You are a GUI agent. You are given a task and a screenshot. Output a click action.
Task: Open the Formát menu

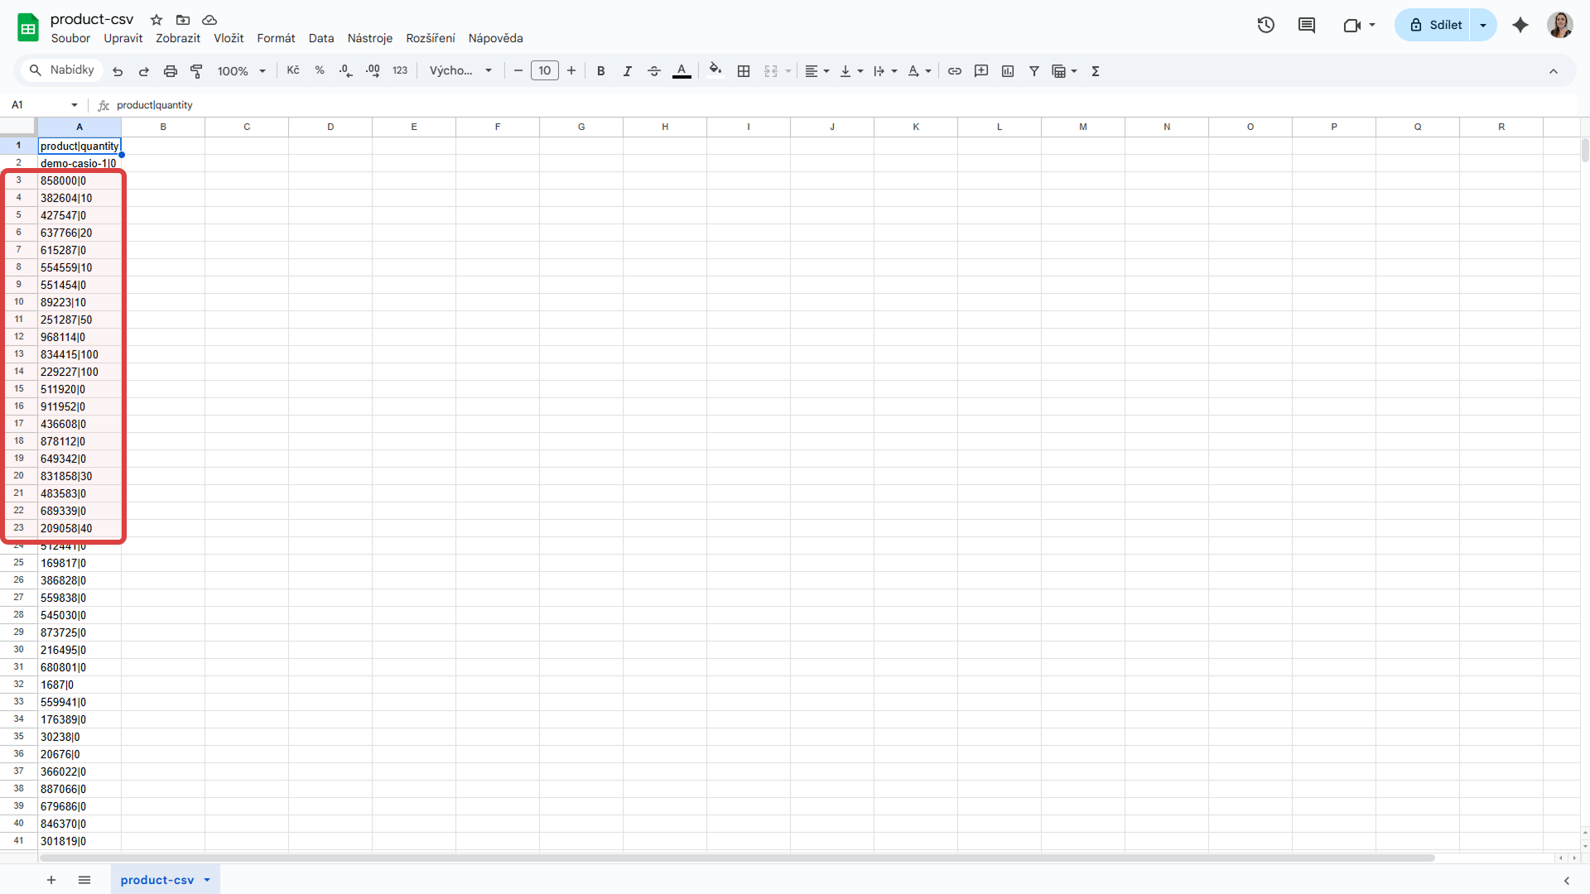(x=276, y=38)
